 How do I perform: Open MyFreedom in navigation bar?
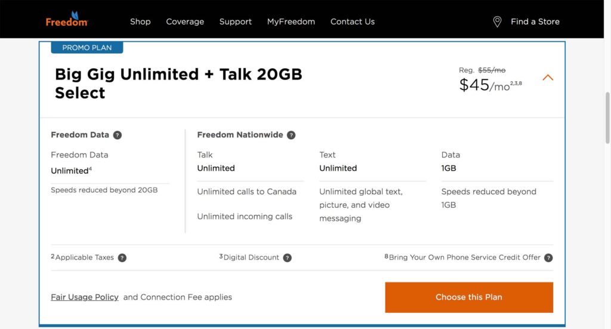point(291,21)
